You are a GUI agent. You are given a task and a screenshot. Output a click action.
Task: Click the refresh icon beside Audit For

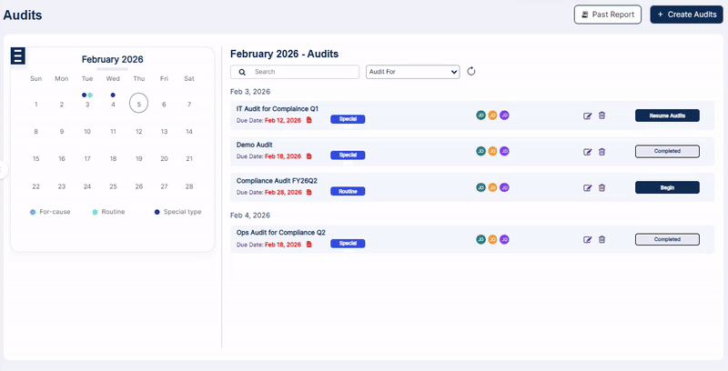click(x=471, y=72)
